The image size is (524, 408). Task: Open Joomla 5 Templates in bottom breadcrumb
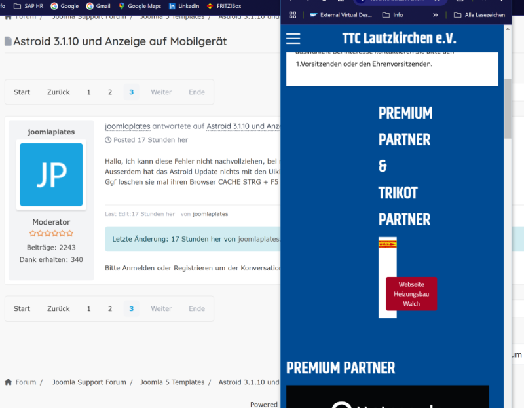(x=172, y=382)
